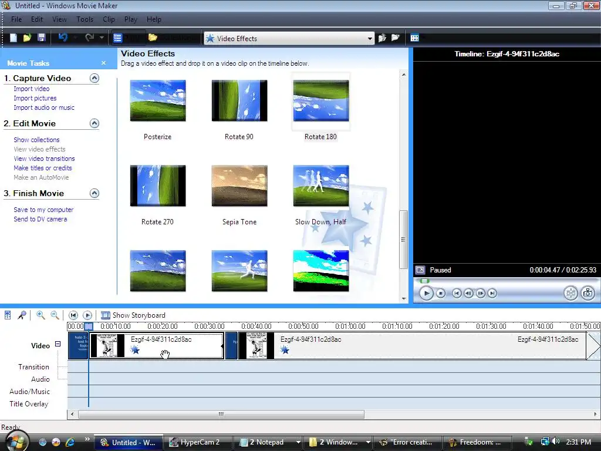This screenshot has height=451, width=601.
Task: Switch to Show Storyboard view
Action: pyautogui.click(x=133, y=315)
